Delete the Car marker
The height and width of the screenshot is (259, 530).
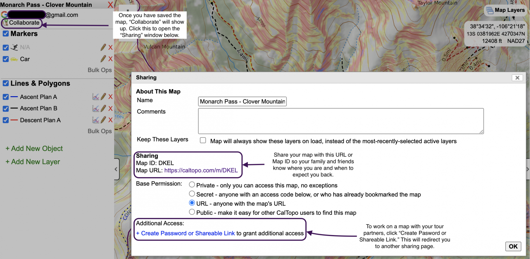tap(110, 59)
